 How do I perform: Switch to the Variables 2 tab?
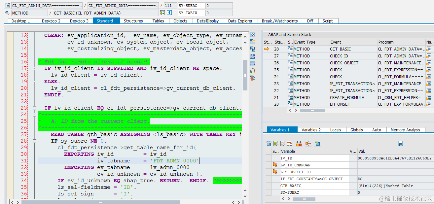tap(311, 130)
